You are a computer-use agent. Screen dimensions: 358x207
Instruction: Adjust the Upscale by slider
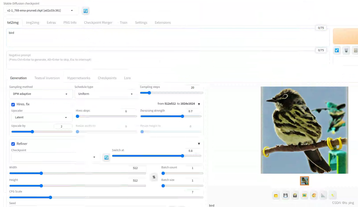click(42, 132)
